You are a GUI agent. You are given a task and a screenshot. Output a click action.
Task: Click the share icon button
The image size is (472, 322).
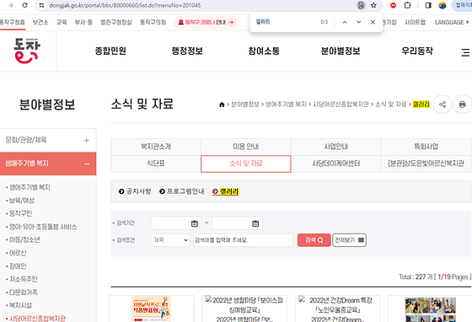click(x=442, y=105)
